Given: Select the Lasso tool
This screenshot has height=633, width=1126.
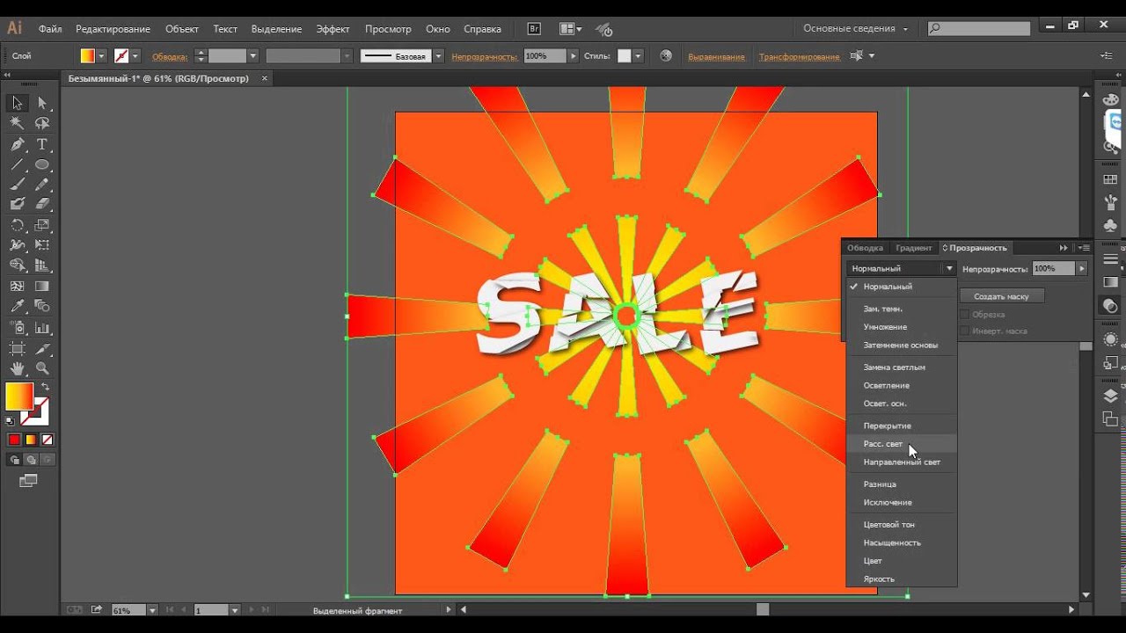Looking at the screenshot, I should [42, 124].
